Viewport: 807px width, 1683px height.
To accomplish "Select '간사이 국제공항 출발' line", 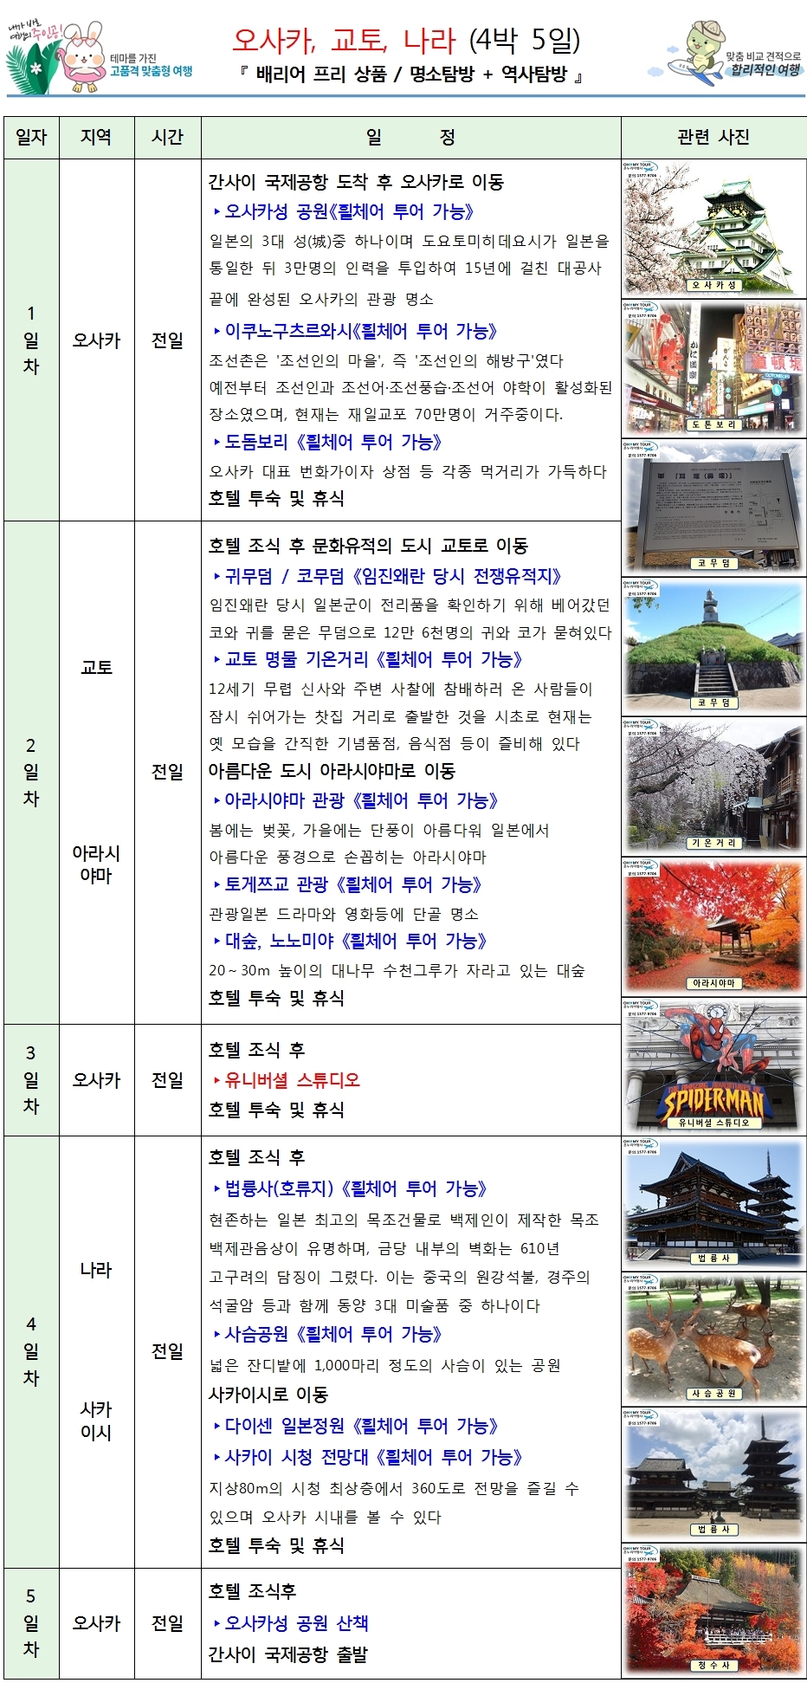I will 288,1654.
